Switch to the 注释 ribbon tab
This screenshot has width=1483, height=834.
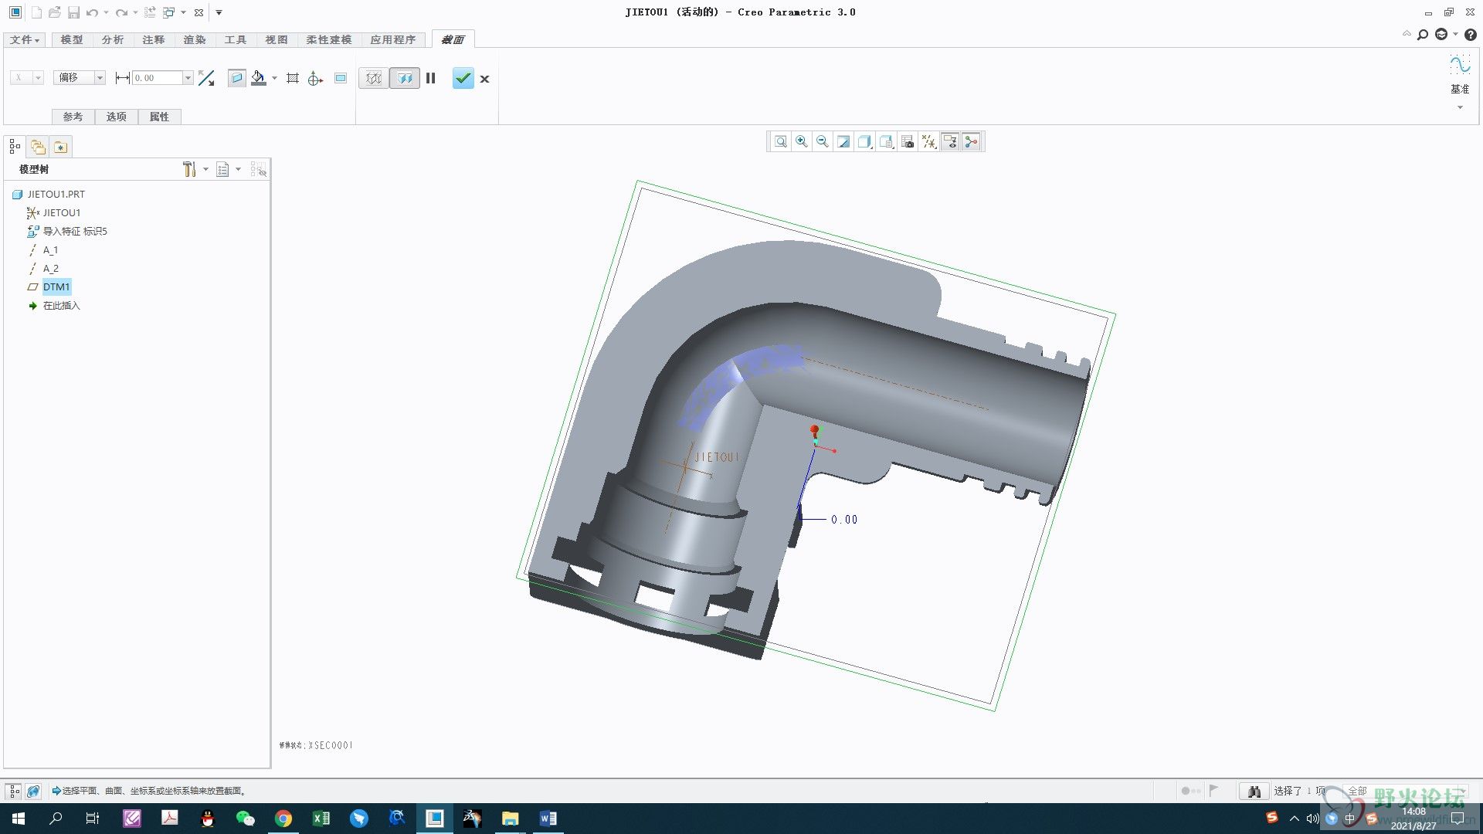point(154,39)
